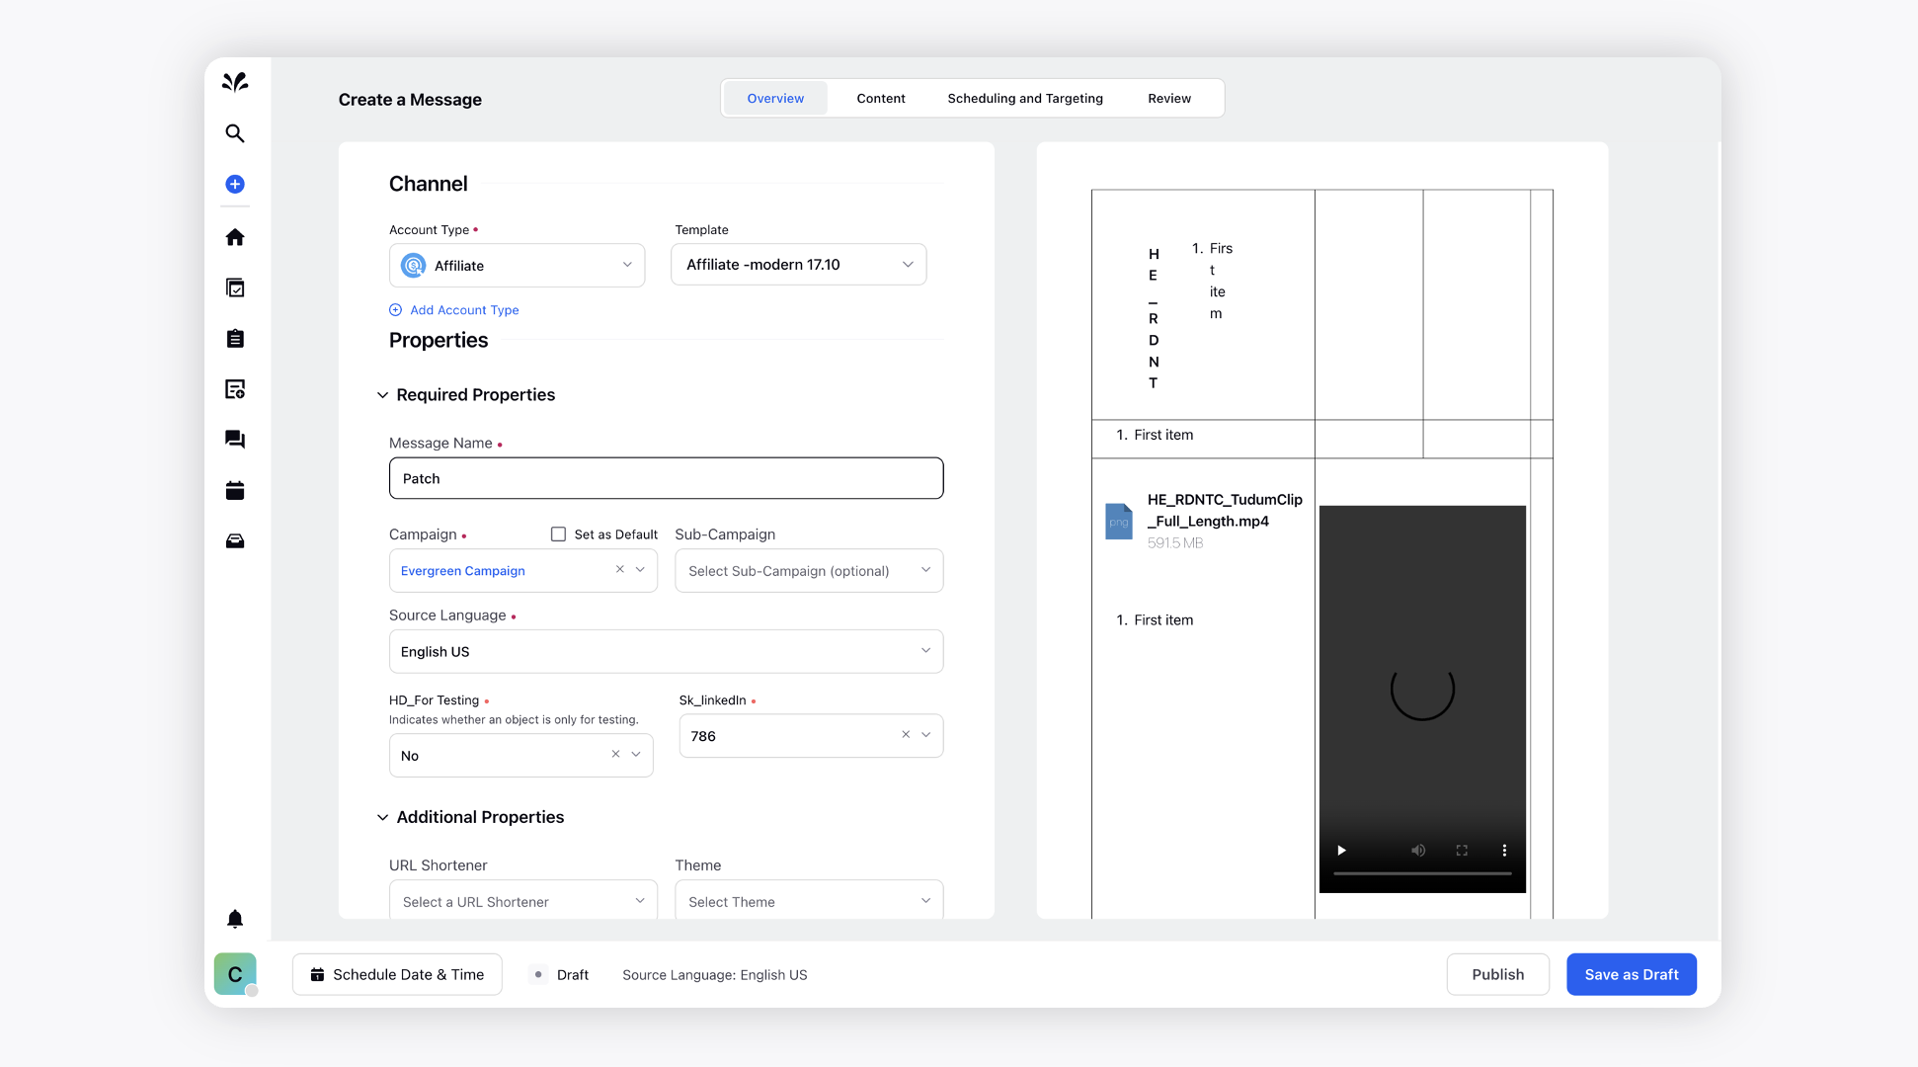The width and height of the screenshot is (1918, 1067).
Task: Open the clipboard icon in the sidebar
Action: pyautogui.click(x=235, y=339)
